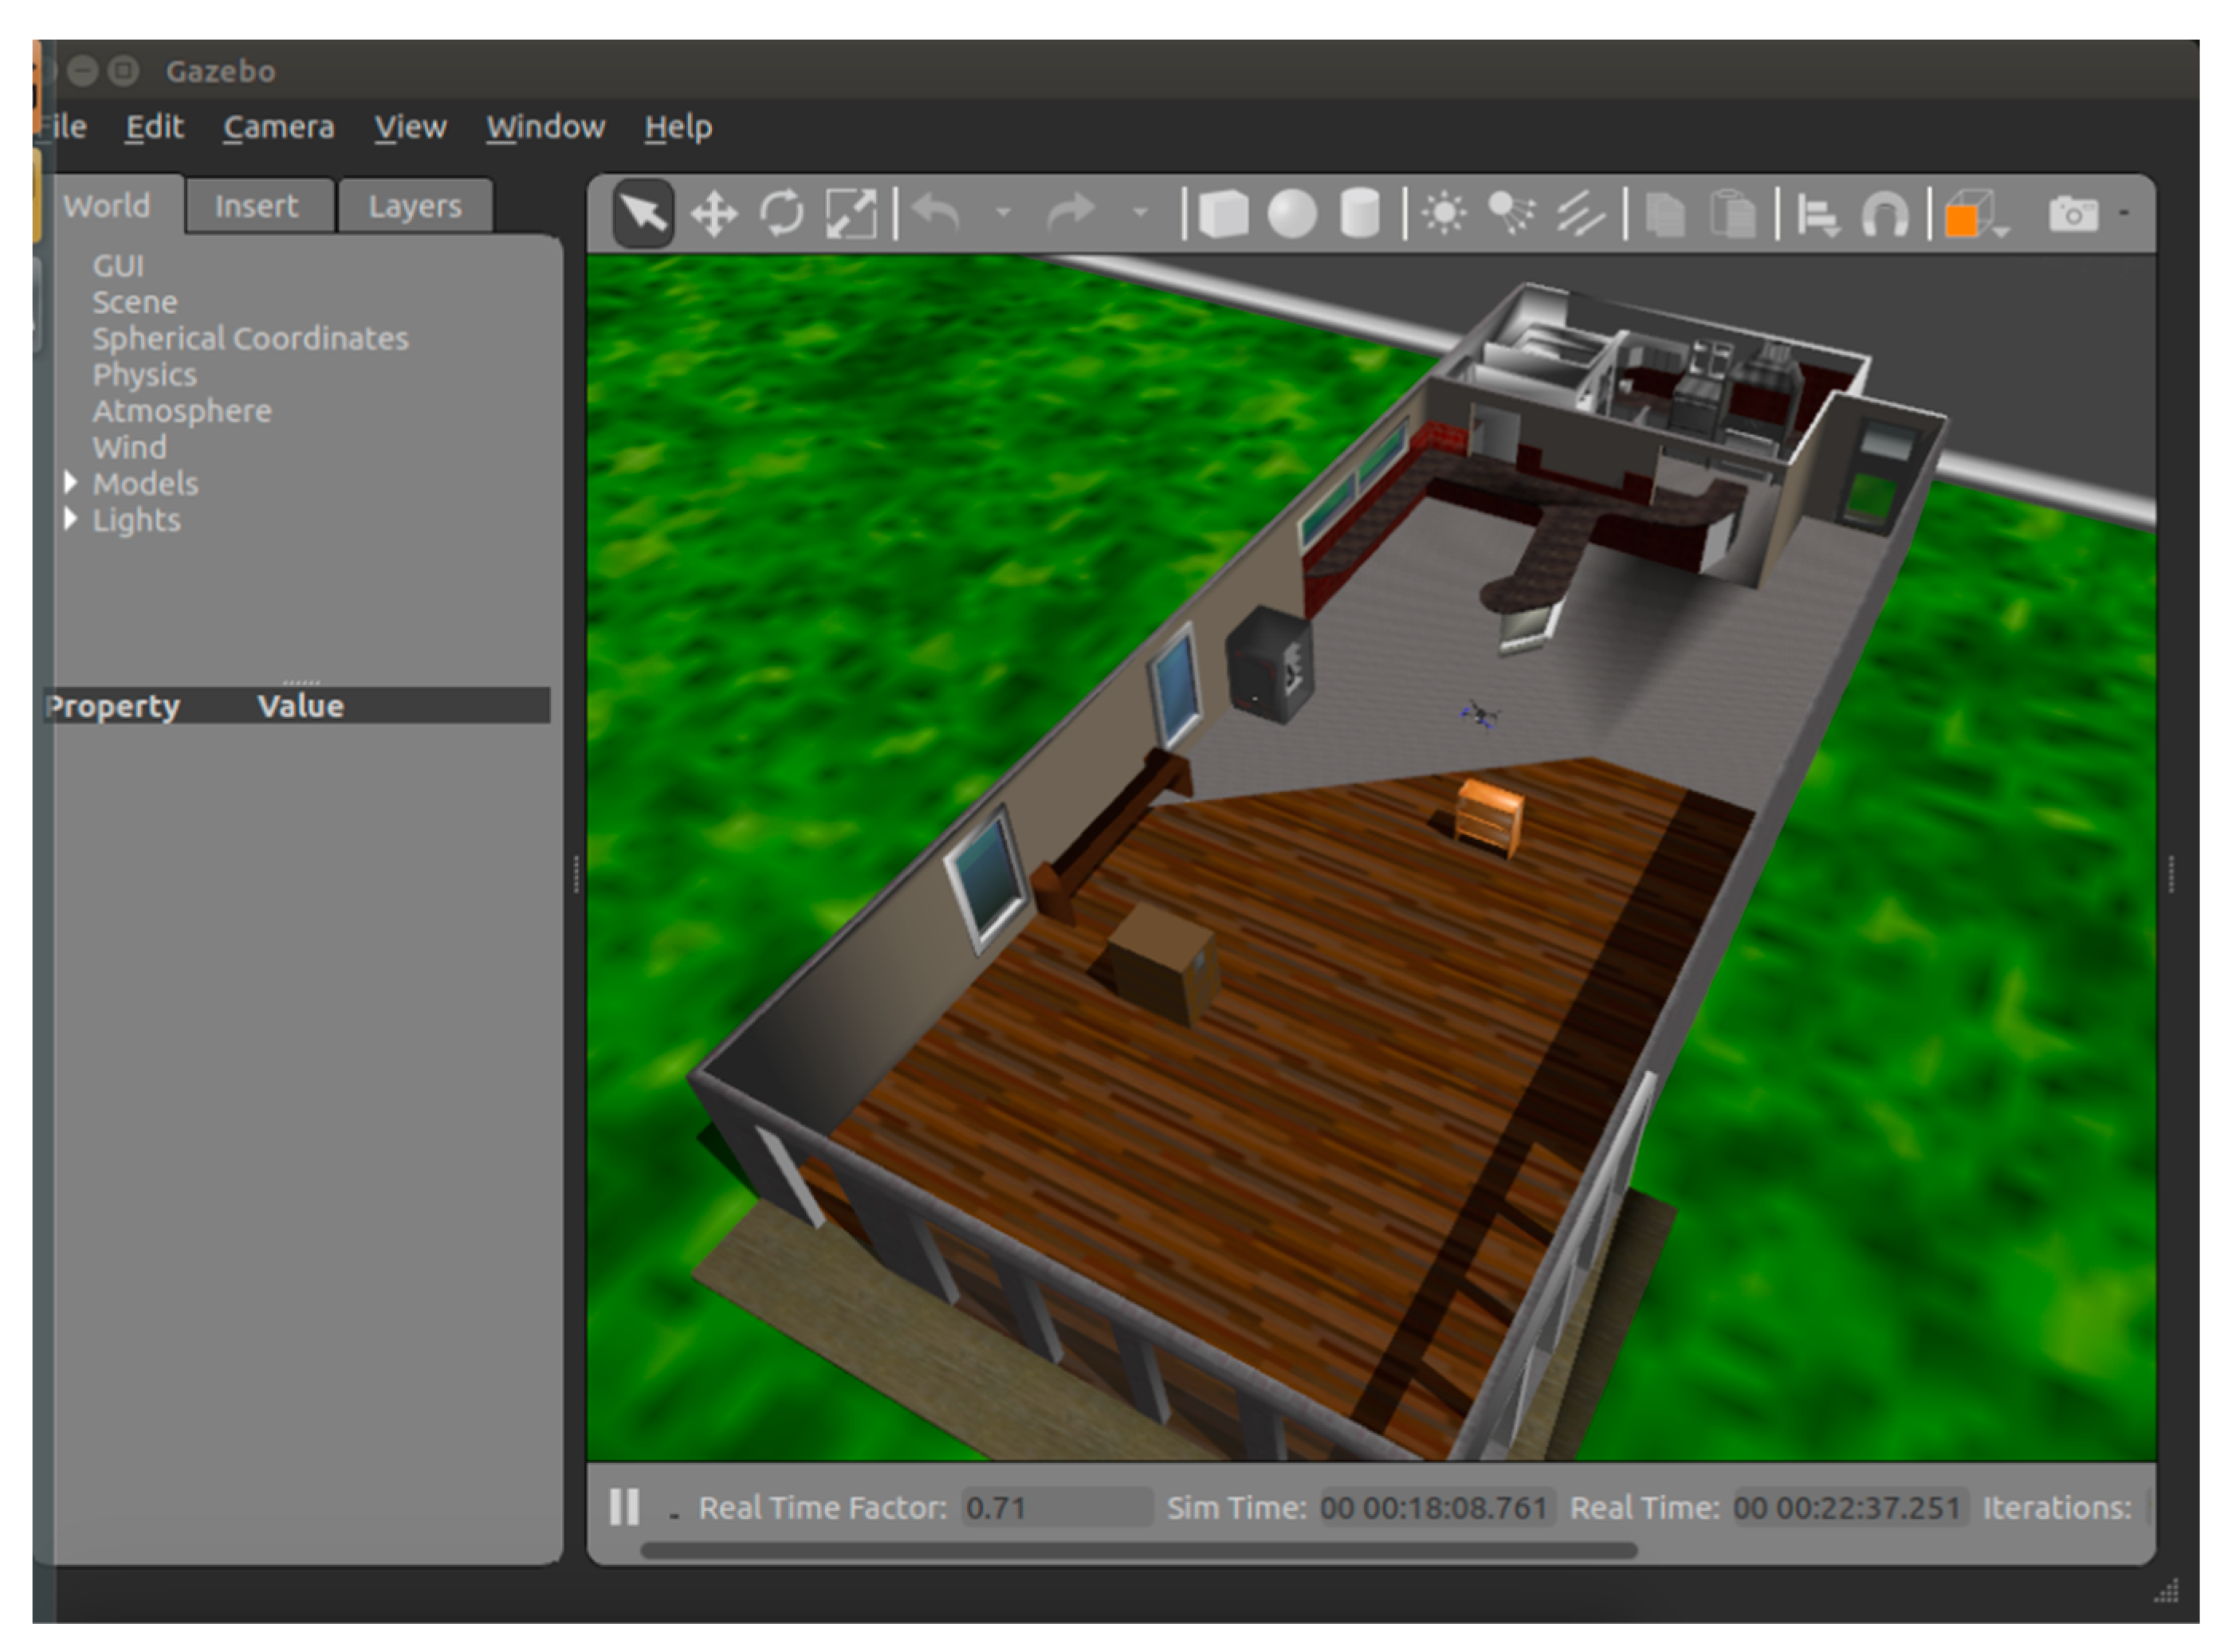Expand the Models tree item

(x=70, y=483)
